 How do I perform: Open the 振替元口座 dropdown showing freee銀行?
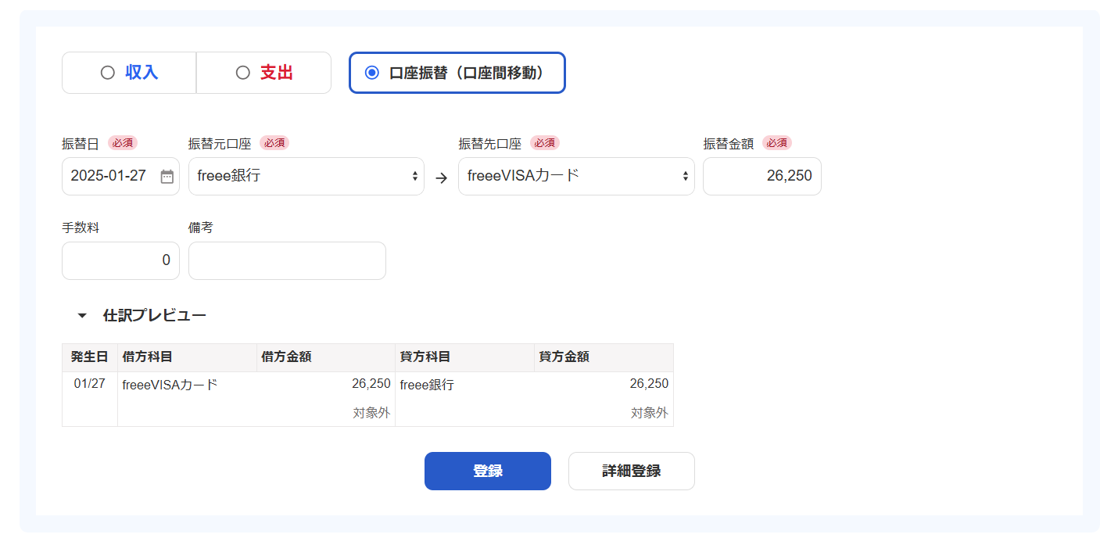(x=306, y=176)
